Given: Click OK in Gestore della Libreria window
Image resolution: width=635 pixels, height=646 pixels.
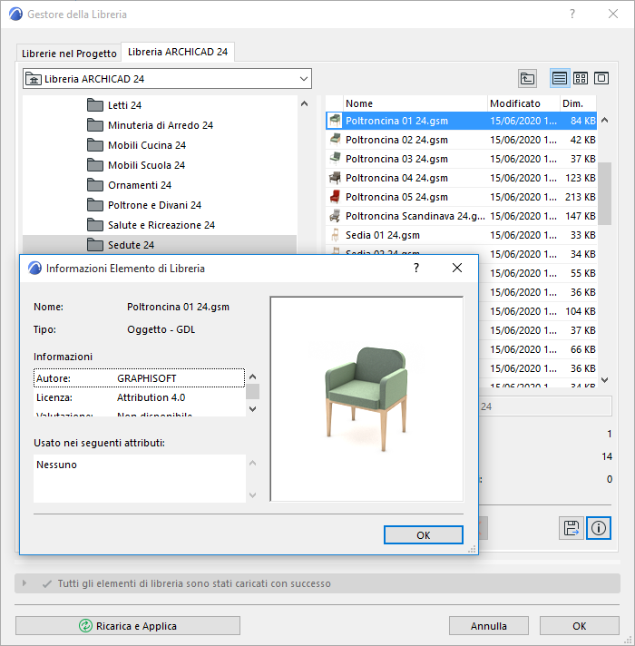Looking at the screenshot, I should [x=580, y=626].
